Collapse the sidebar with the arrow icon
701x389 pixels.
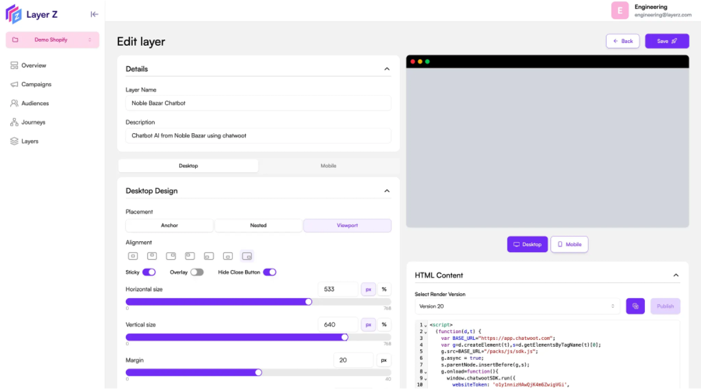[x=94, y=14]
